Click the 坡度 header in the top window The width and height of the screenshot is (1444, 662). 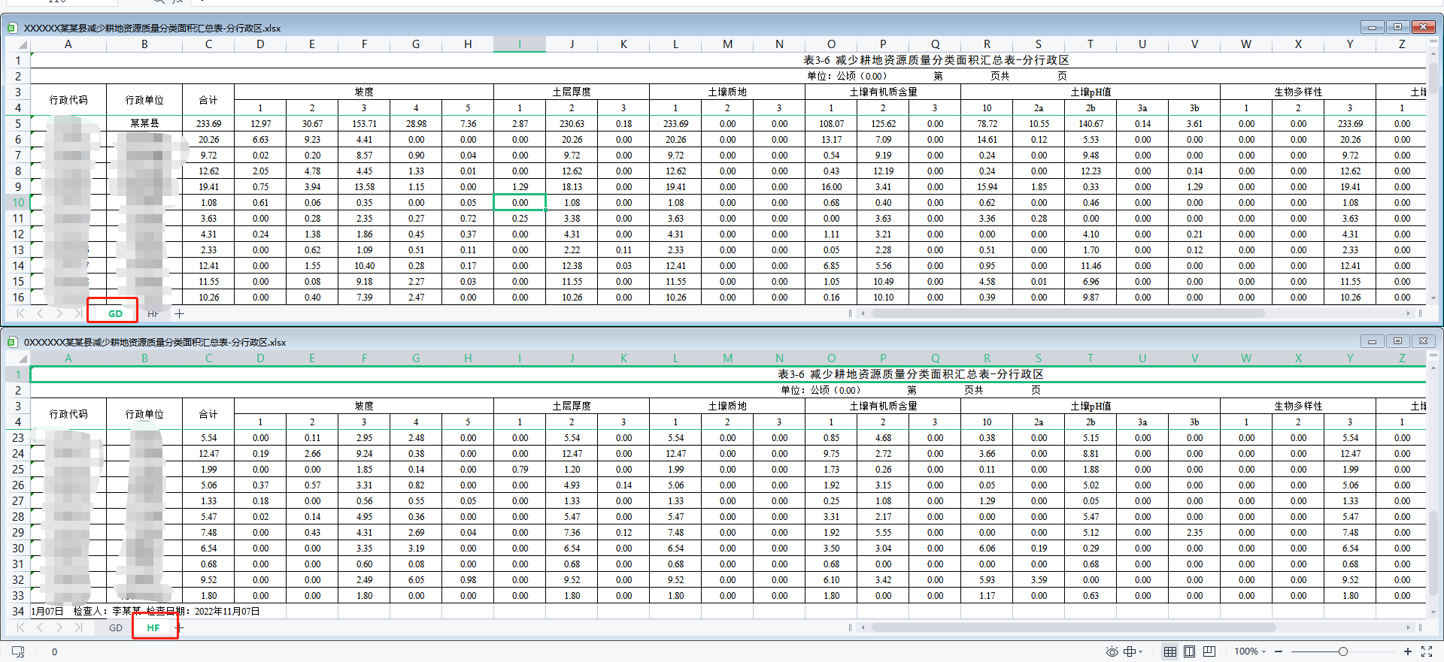(364, 92)
